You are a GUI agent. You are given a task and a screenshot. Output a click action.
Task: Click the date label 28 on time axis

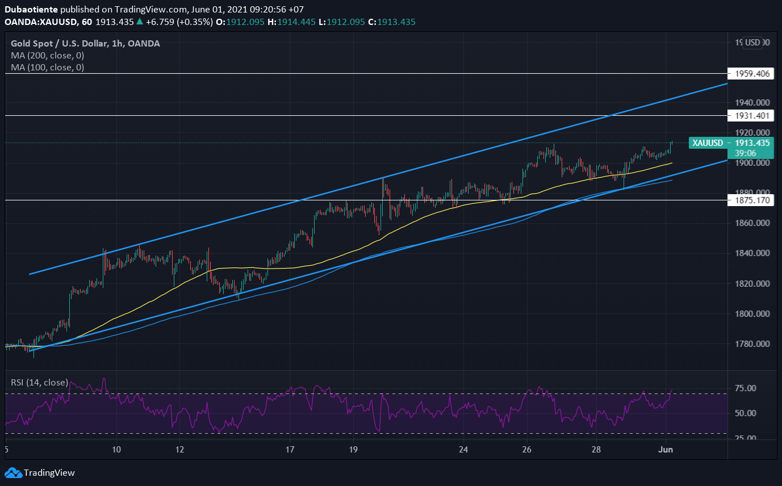tap(596, 450)
